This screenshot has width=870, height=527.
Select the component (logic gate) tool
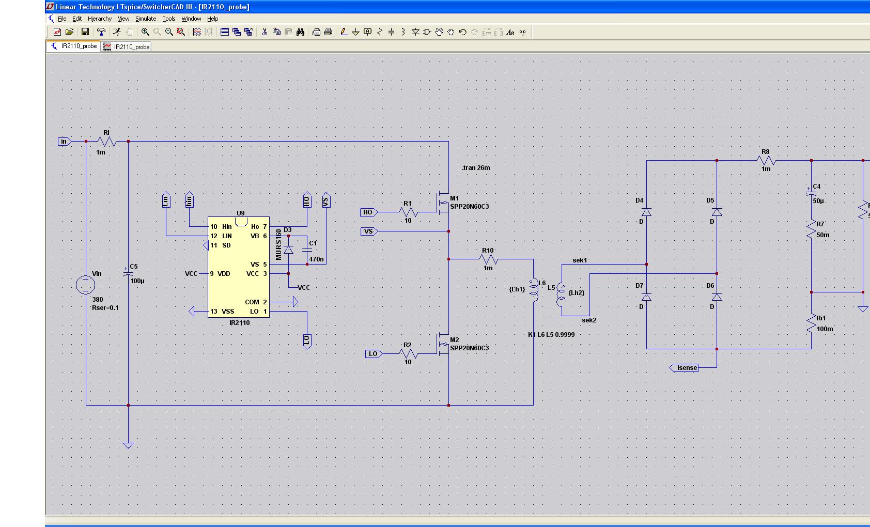(x=427, y=32)
